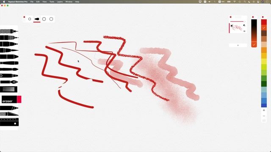Select the flat-tipped pastel tool
Screen dimensions: 271x152
click(9, 63)
